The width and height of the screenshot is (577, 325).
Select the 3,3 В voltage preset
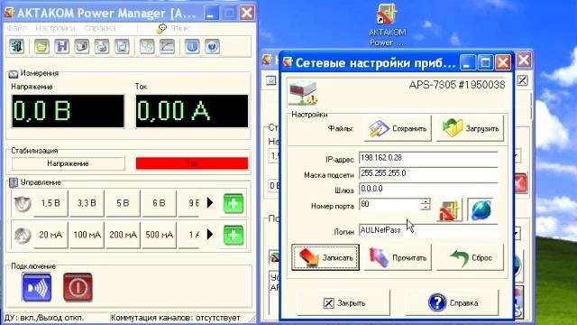point(87,203)
